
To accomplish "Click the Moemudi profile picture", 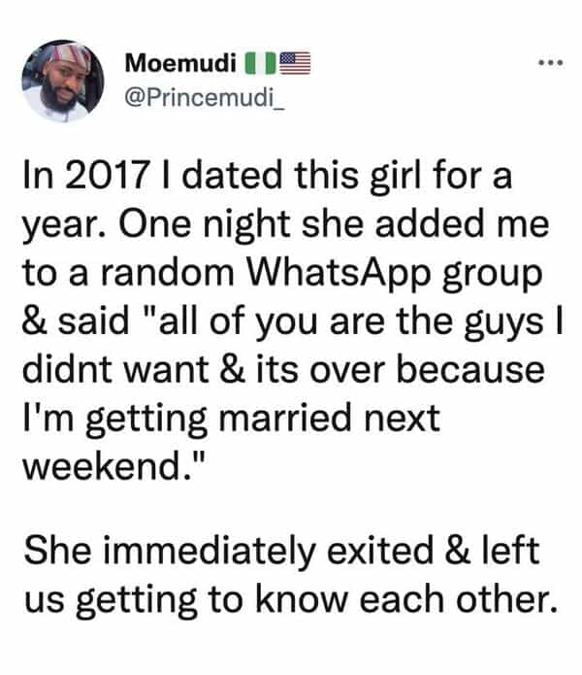I will point(62,81).
